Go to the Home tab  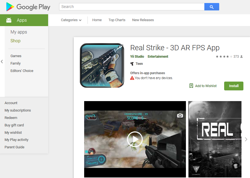tap(97, 20)
